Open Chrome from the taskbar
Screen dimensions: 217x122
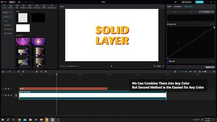click(19, 120)
